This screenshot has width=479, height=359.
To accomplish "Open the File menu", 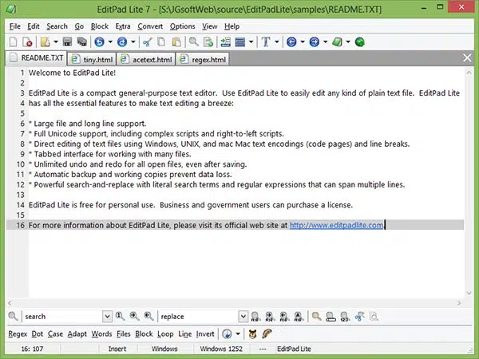I will 14,26.
